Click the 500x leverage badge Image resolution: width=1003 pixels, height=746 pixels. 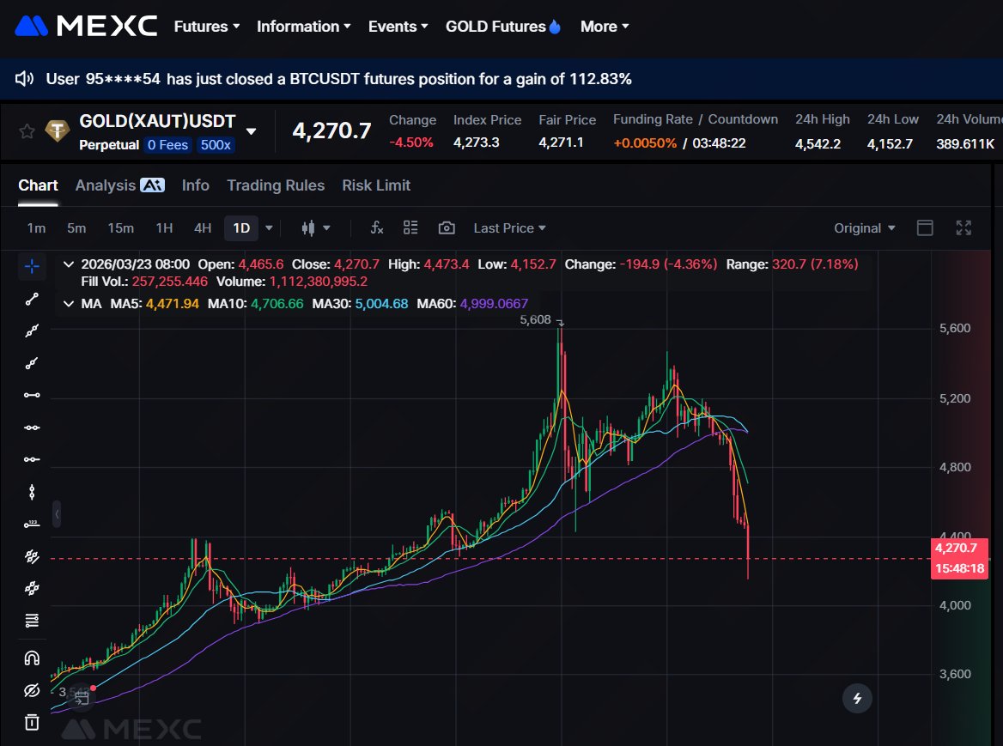coord(216,145)
